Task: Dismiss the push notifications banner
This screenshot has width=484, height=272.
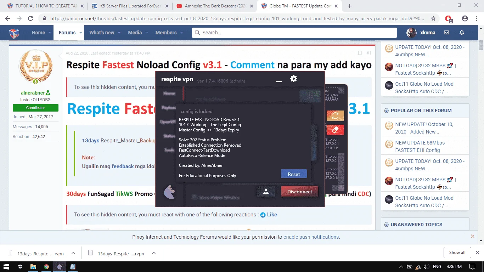Action: 472,236
